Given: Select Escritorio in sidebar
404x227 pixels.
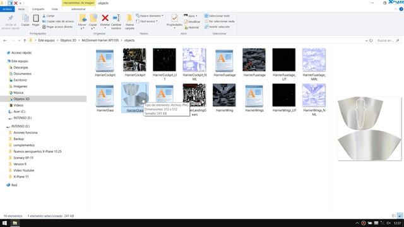Looking at the screenshot, I should [20, 80].
